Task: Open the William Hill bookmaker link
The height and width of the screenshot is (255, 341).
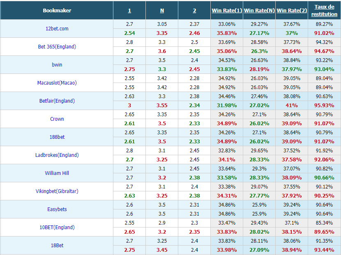Action: point(57,173)
